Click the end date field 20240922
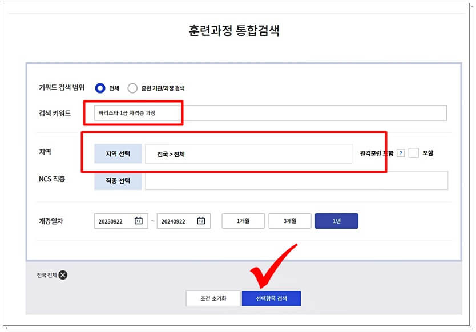This screenshot has height=332, width=476. pos(183,221)
